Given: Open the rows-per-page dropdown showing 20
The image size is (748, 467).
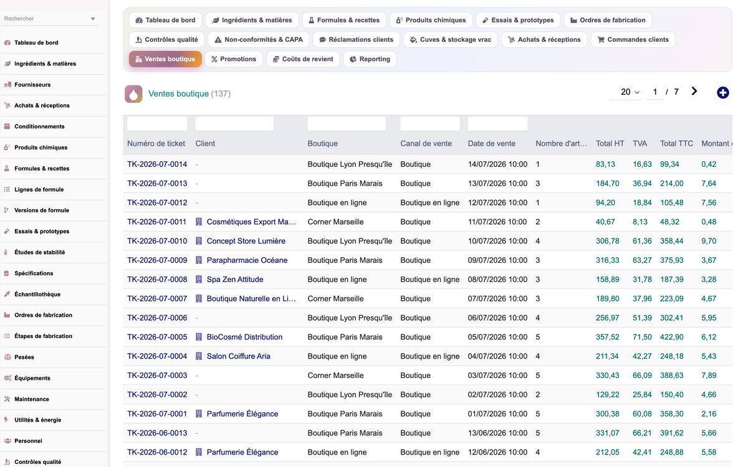Looking at the screenshot, I should coord(630,92).
